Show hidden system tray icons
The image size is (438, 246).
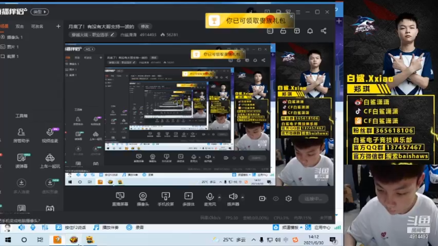tap(253, 240)
